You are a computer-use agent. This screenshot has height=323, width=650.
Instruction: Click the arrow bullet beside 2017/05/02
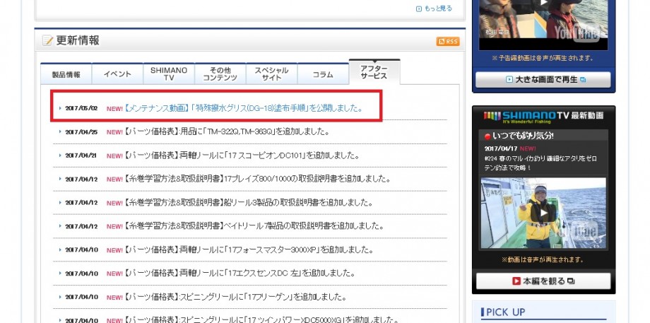[x=60, y=108]
